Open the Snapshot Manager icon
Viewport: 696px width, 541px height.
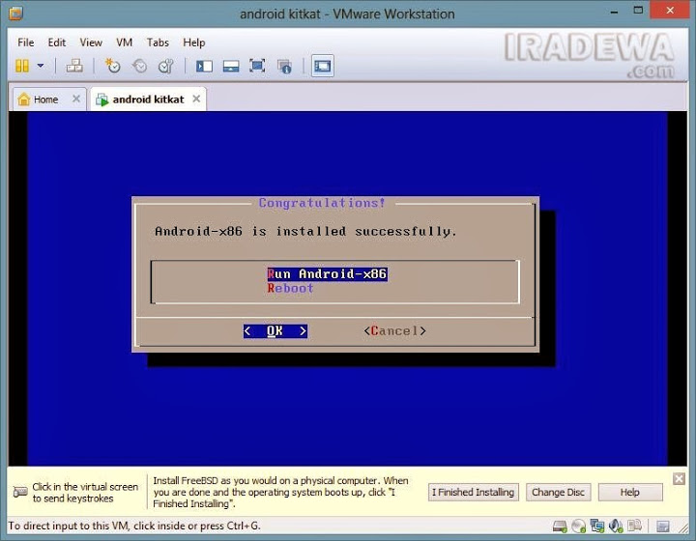[166, 66]
